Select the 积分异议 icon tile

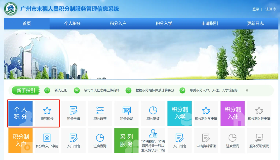(127, 113)
